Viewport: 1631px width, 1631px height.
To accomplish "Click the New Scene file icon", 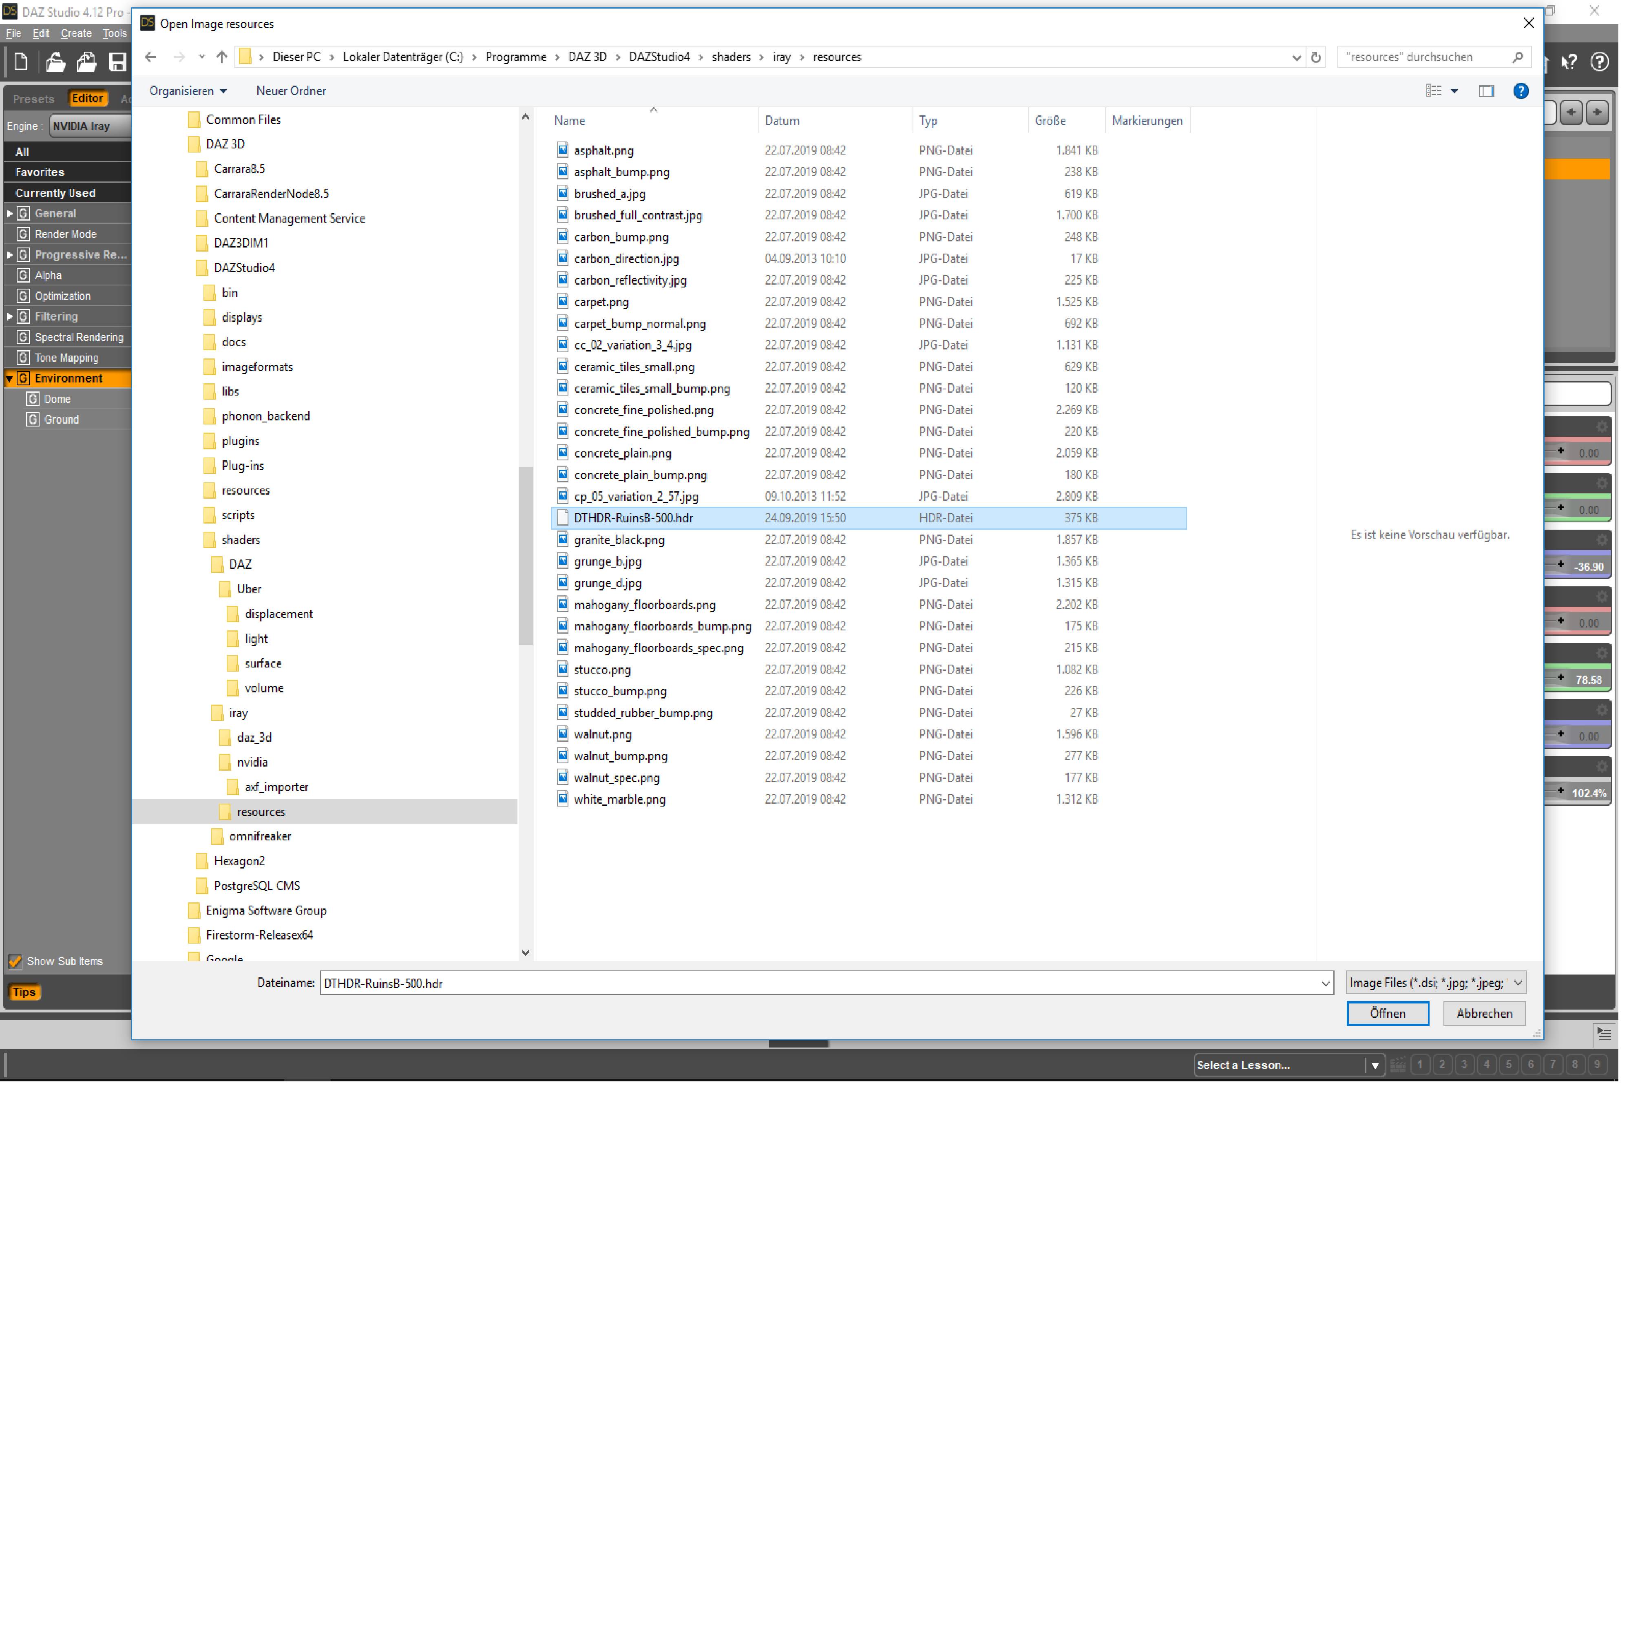I will click(x=21, y=62).
